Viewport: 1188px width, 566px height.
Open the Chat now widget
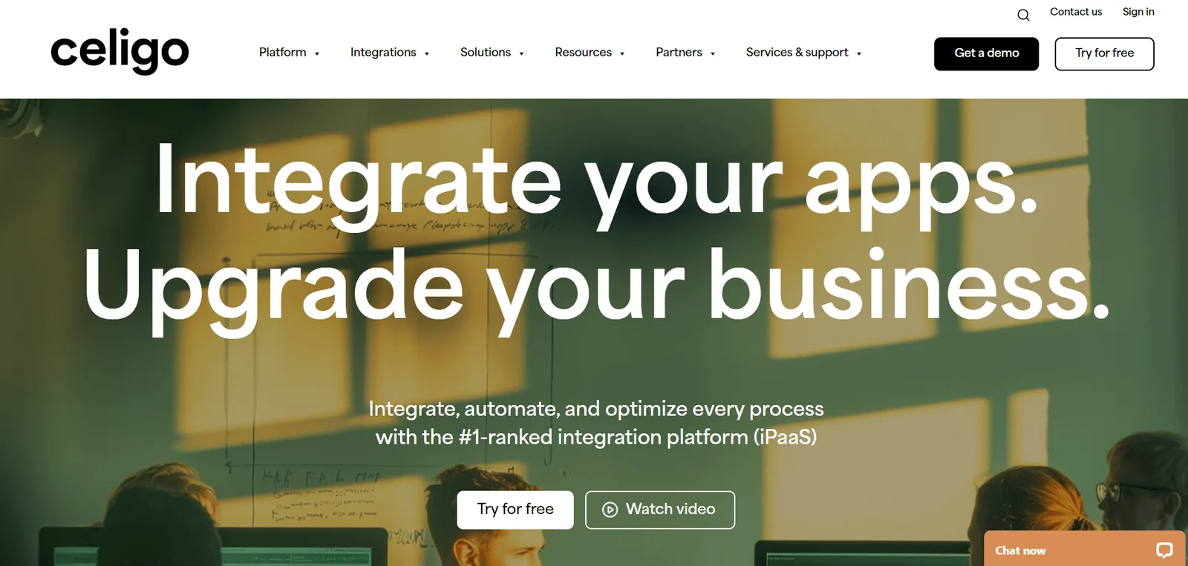(x=1086, y=549)
